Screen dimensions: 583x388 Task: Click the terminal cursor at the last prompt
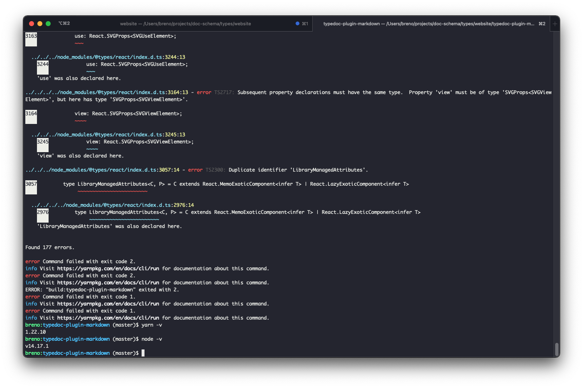click(143, 353)
